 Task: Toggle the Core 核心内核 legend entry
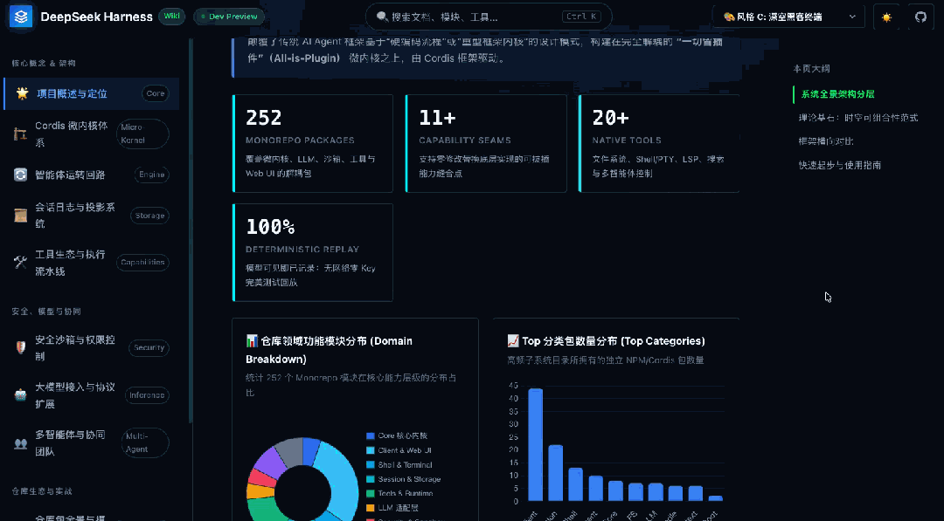[397, 435]
